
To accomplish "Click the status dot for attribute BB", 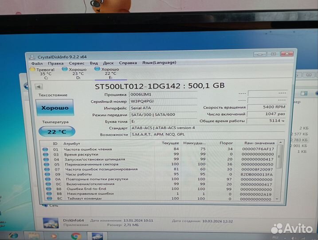I will [x=49, y=194].
